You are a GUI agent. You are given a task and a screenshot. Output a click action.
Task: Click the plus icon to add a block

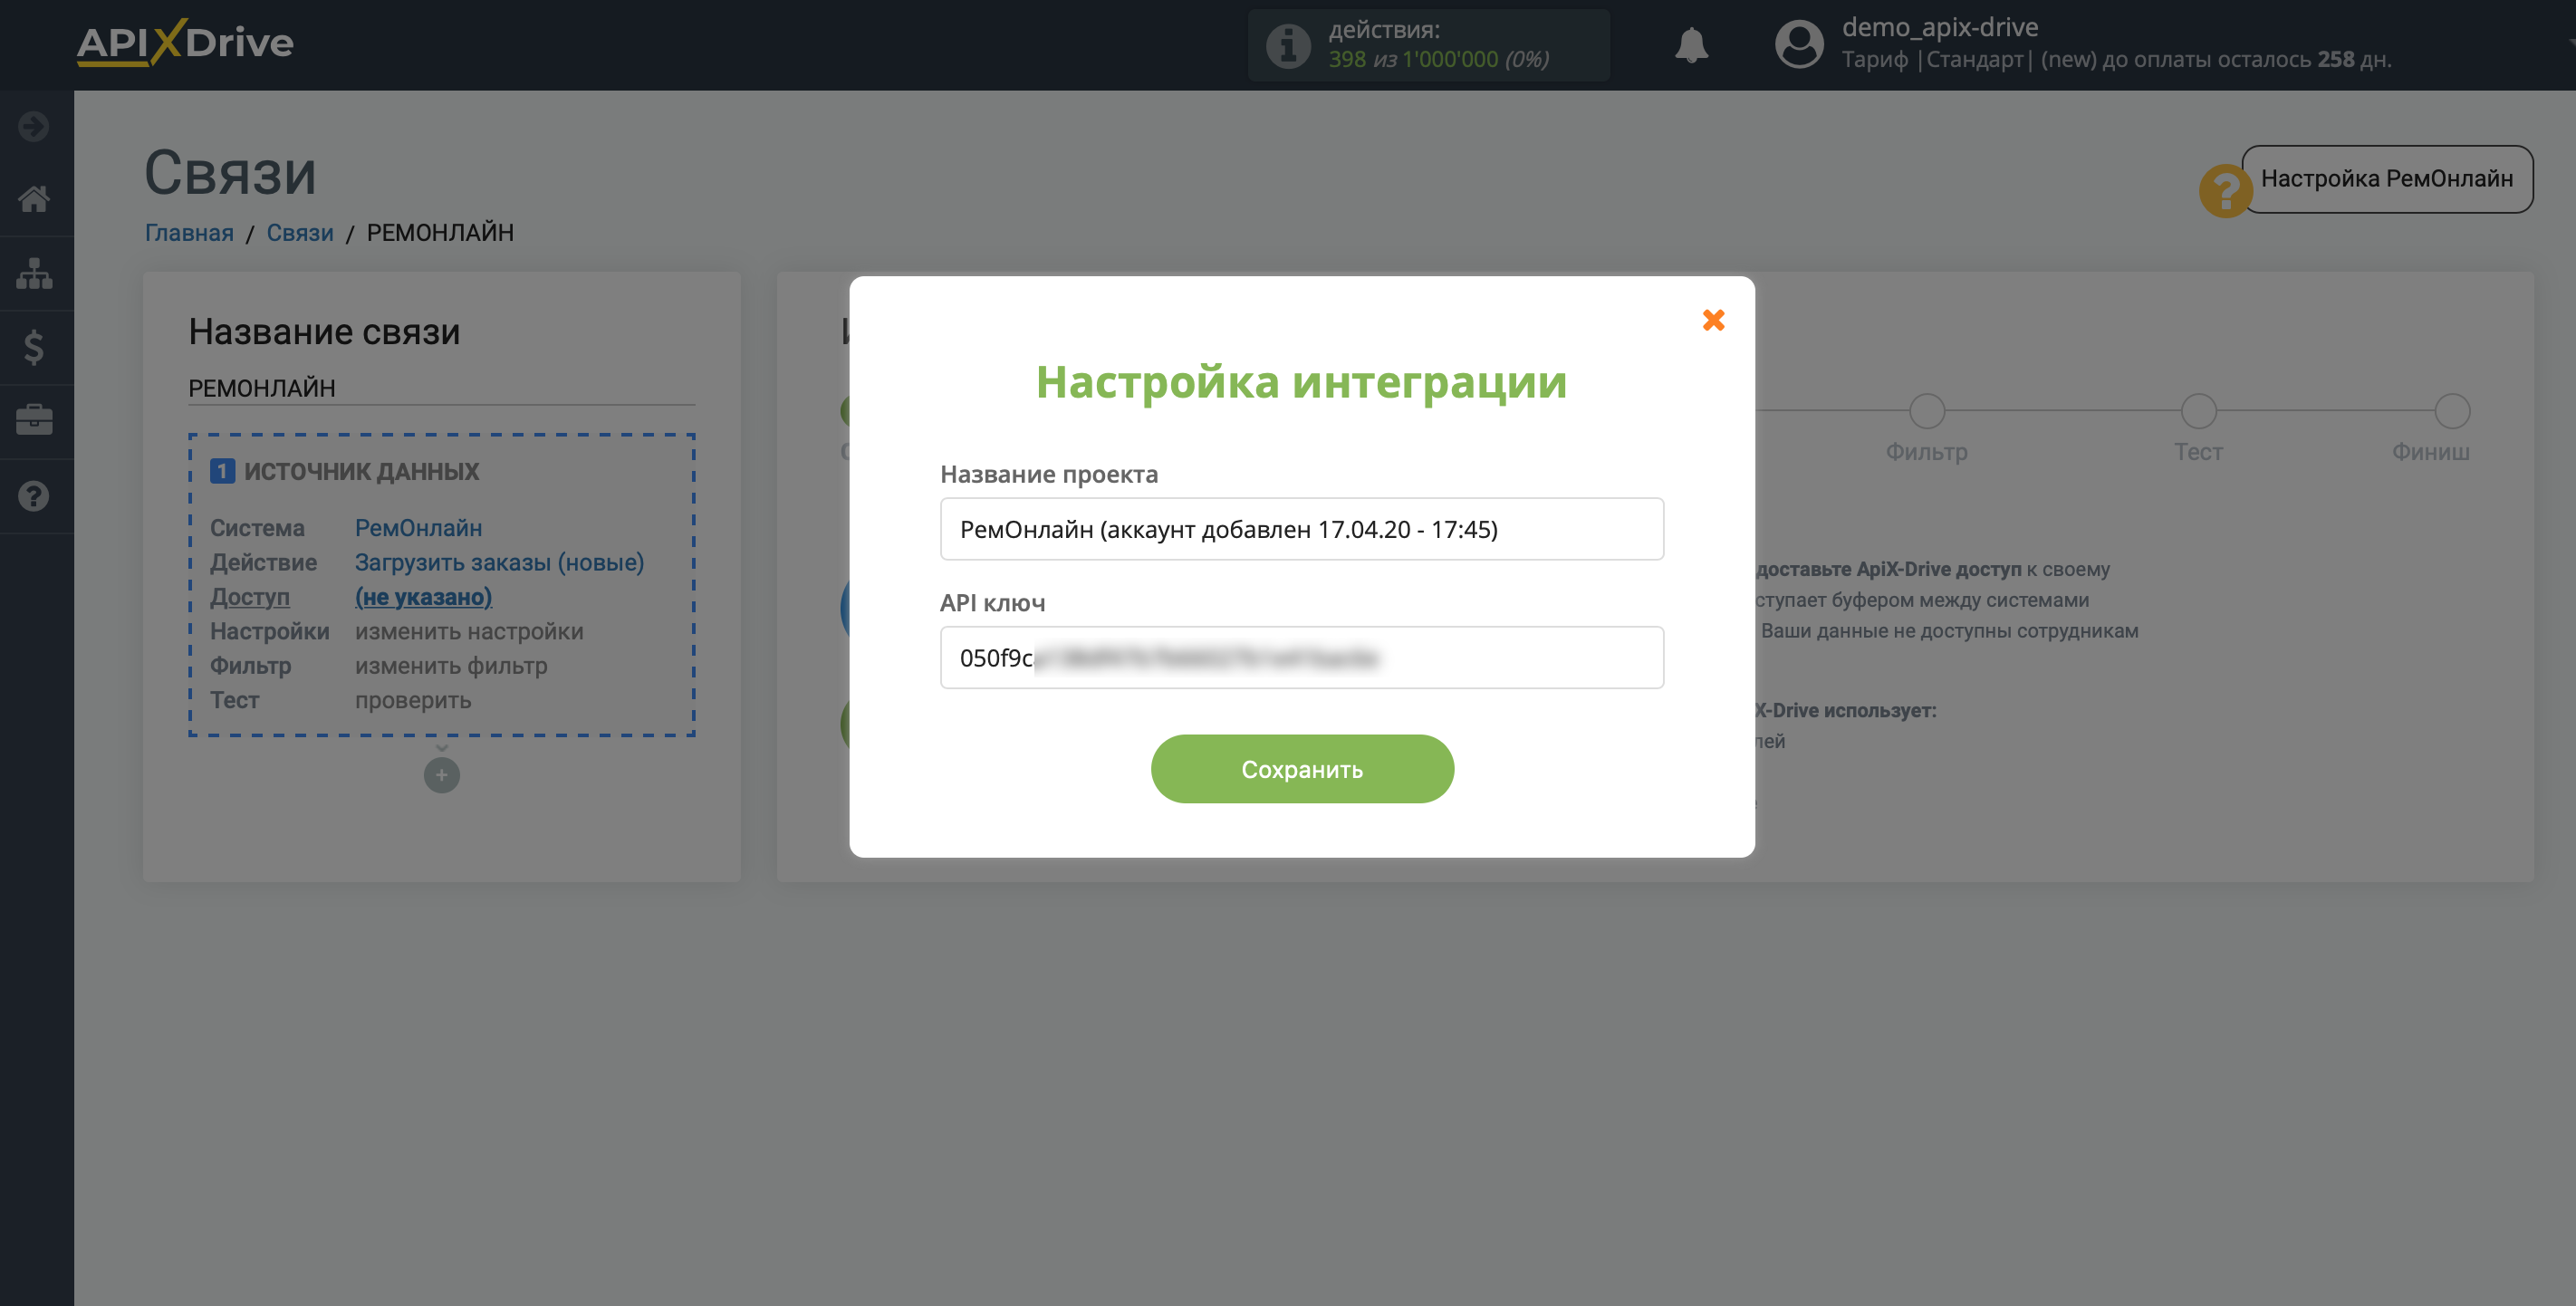click(x=441, y=775)
